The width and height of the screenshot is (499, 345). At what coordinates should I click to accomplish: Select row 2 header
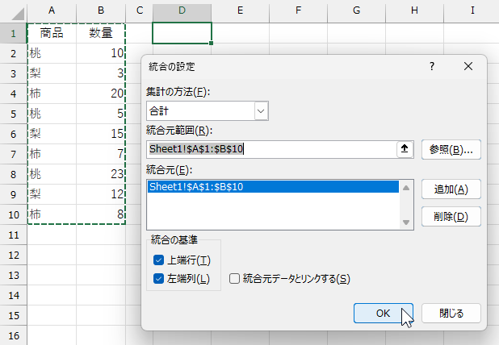click(14, 53)
